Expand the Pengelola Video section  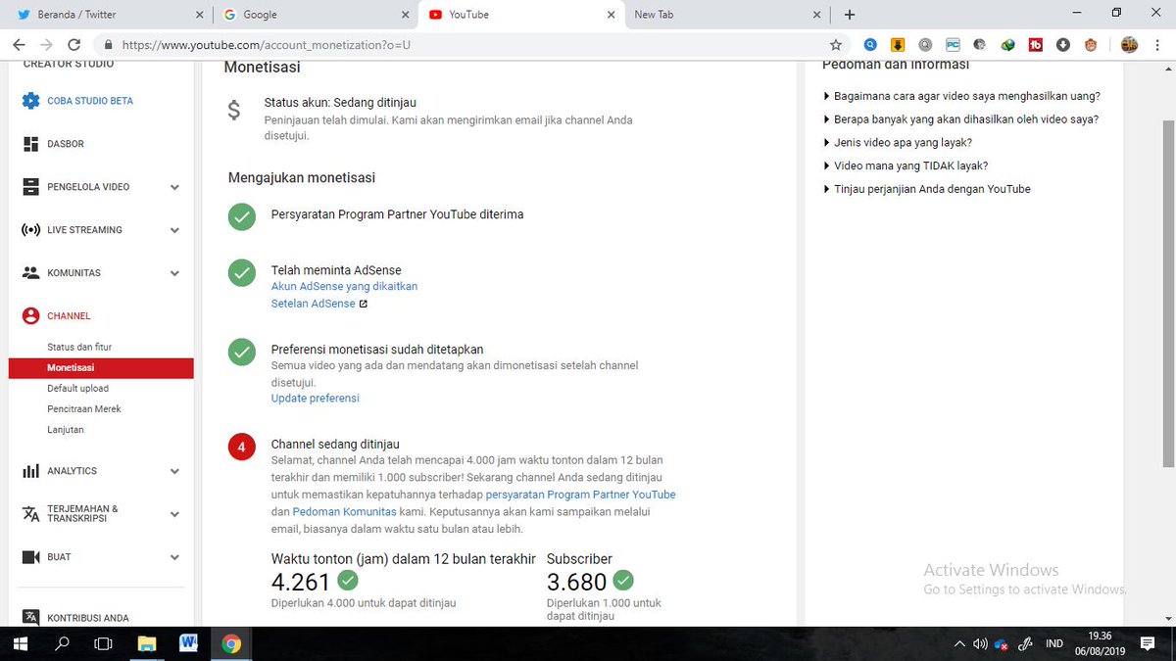coord(174,187)
